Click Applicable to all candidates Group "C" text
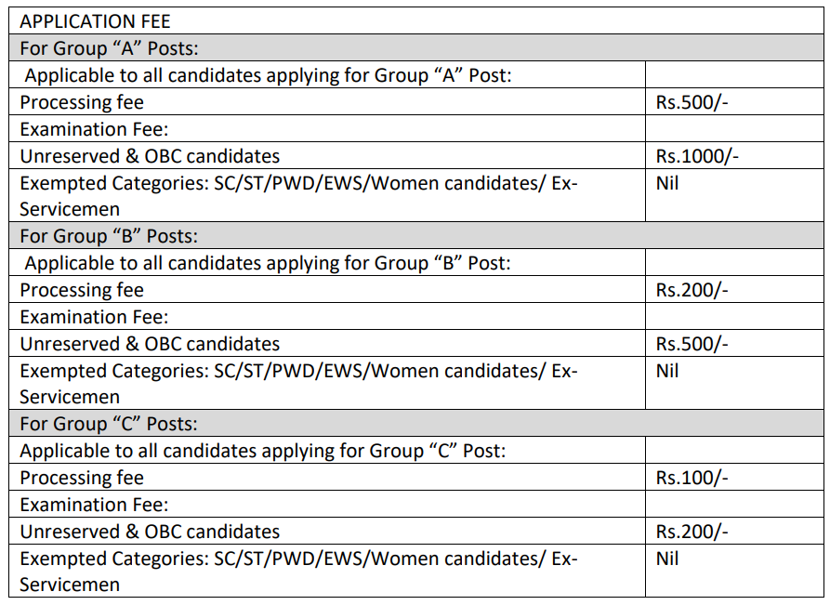Viewport: 830px width, 605px height. point(263,451)
